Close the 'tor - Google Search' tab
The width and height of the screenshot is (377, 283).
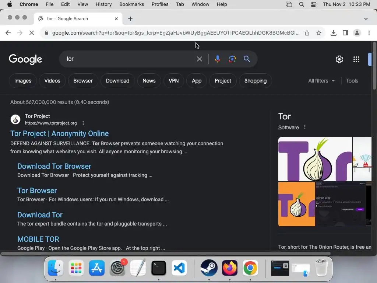116,19
